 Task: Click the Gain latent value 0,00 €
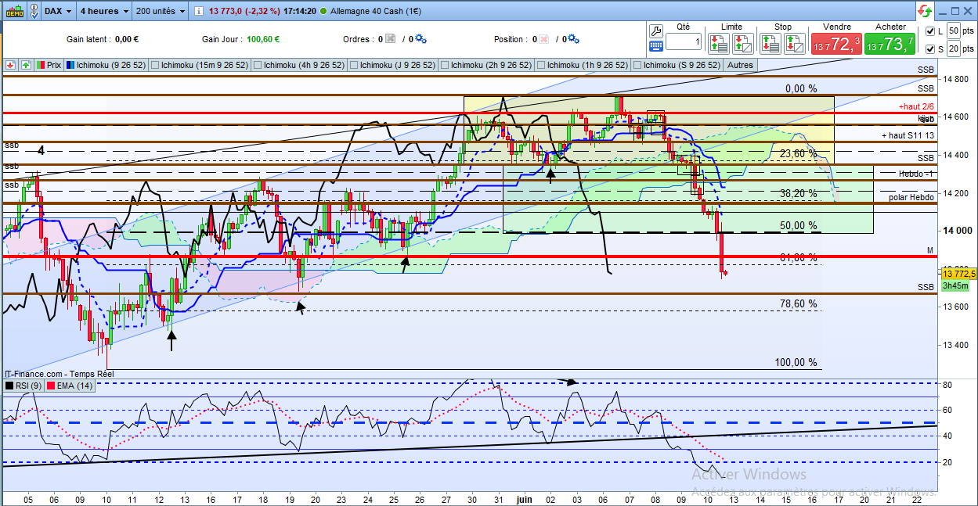click(126, 39)
